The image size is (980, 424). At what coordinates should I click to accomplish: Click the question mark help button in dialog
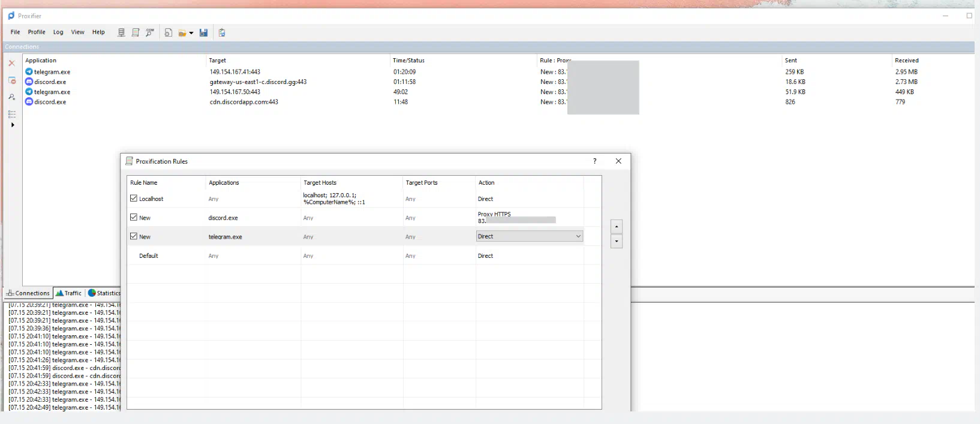pyautogui.click(x=595, y=161)
